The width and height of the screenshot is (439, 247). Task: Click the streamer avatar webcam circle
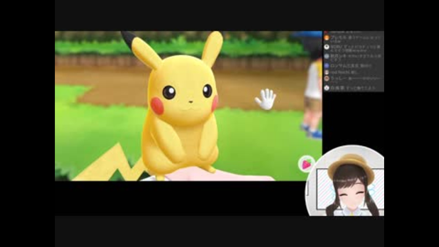click(344, 180)
